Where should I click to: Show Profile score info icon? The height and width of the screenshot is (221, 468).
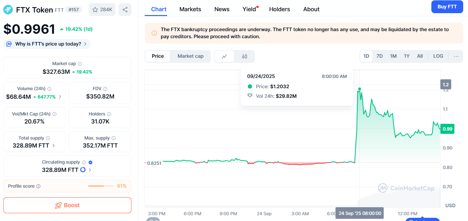[38, 186]
